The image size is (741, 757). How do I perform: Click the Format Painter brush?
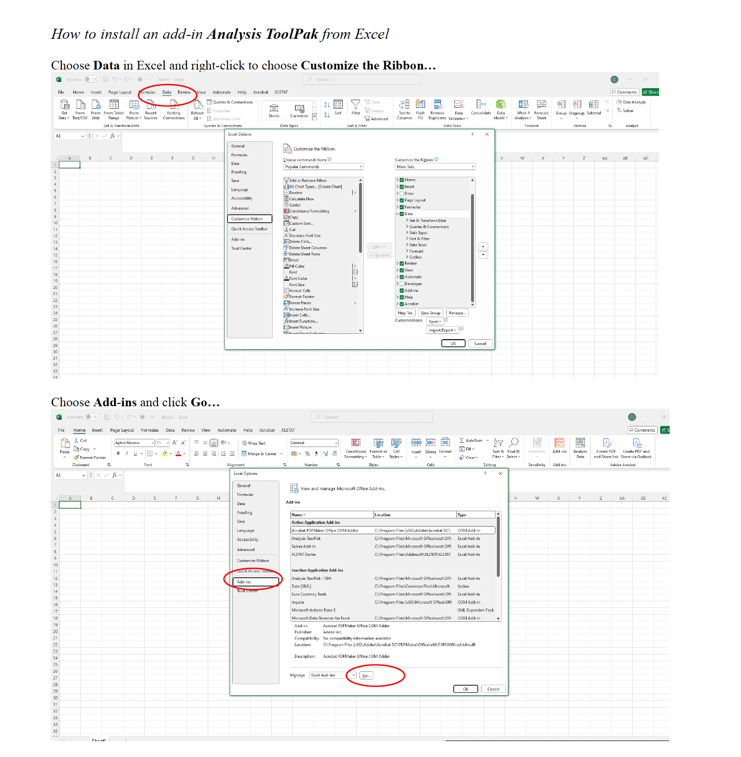coord(90,458)
